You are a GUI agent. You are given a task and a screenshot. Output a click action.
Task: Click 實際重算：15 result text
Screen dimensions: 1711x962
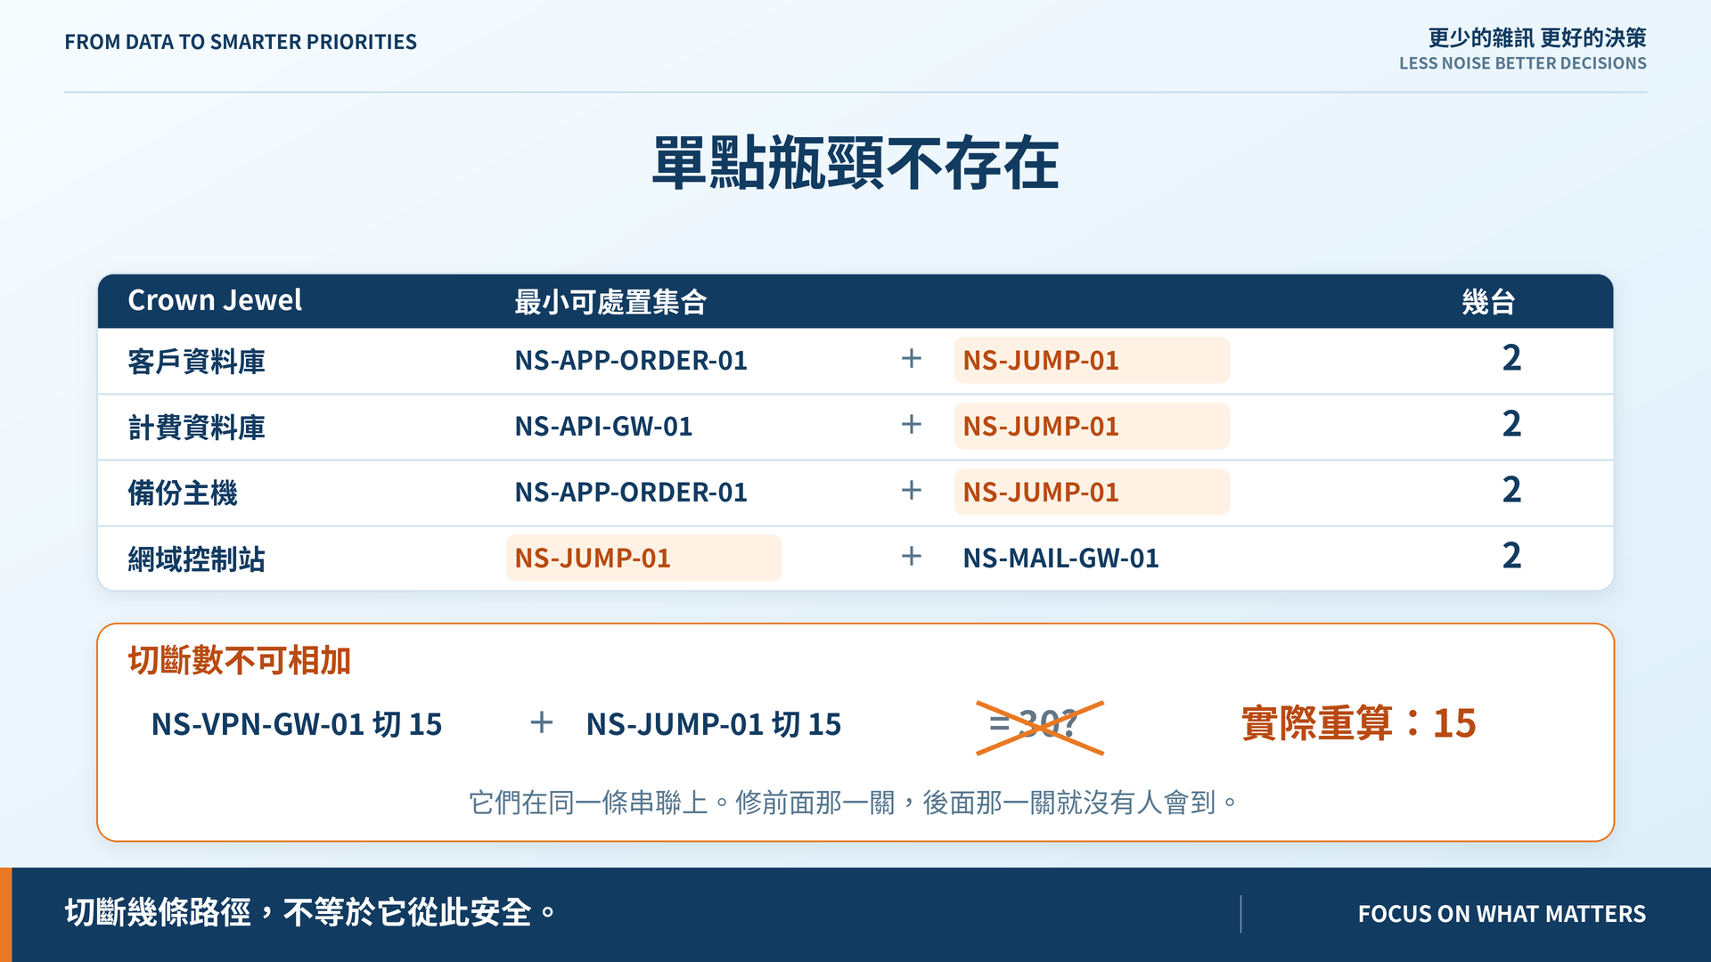(x=1358, y=723)
